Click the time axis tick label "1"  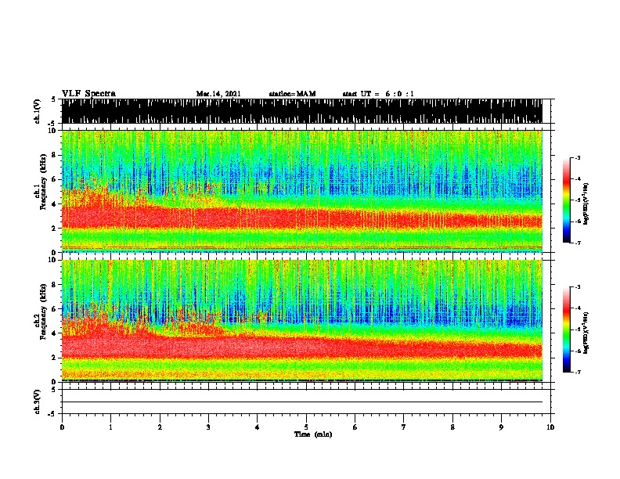click(110, 427)
